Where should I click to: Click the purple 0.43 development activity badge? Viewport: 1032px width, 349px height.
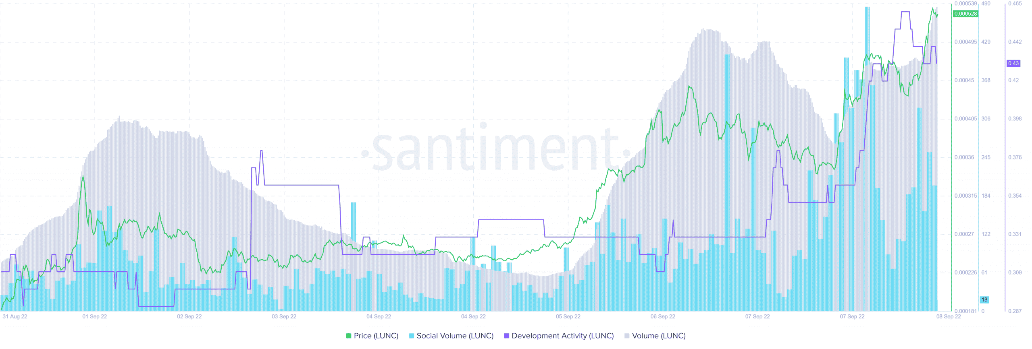[x=1013, y=63]
